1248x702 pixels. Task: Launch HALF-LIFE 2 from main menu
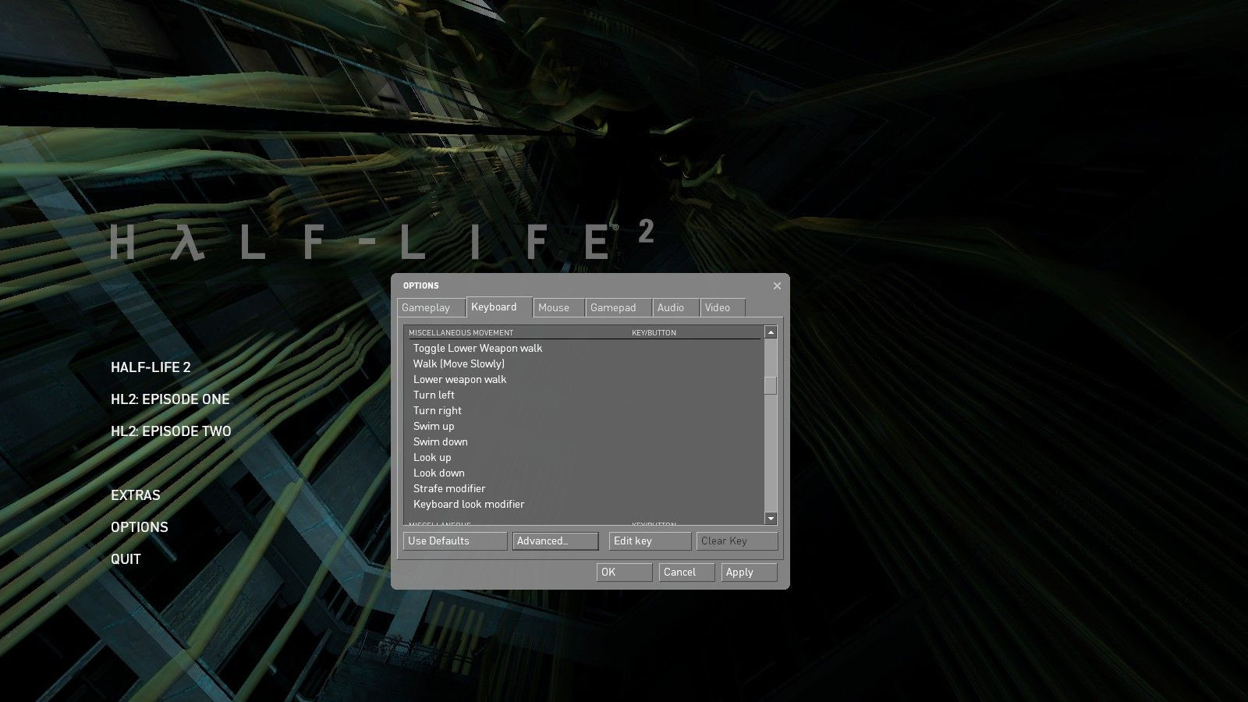pyautogui.click(x=151, y=367)
